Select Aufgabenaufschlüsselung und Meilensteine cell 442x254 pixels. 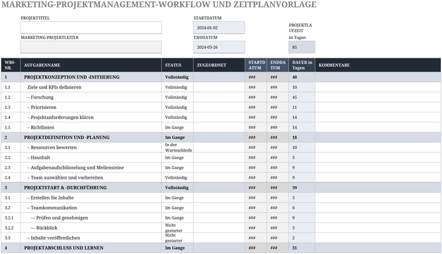click(91, 167)
